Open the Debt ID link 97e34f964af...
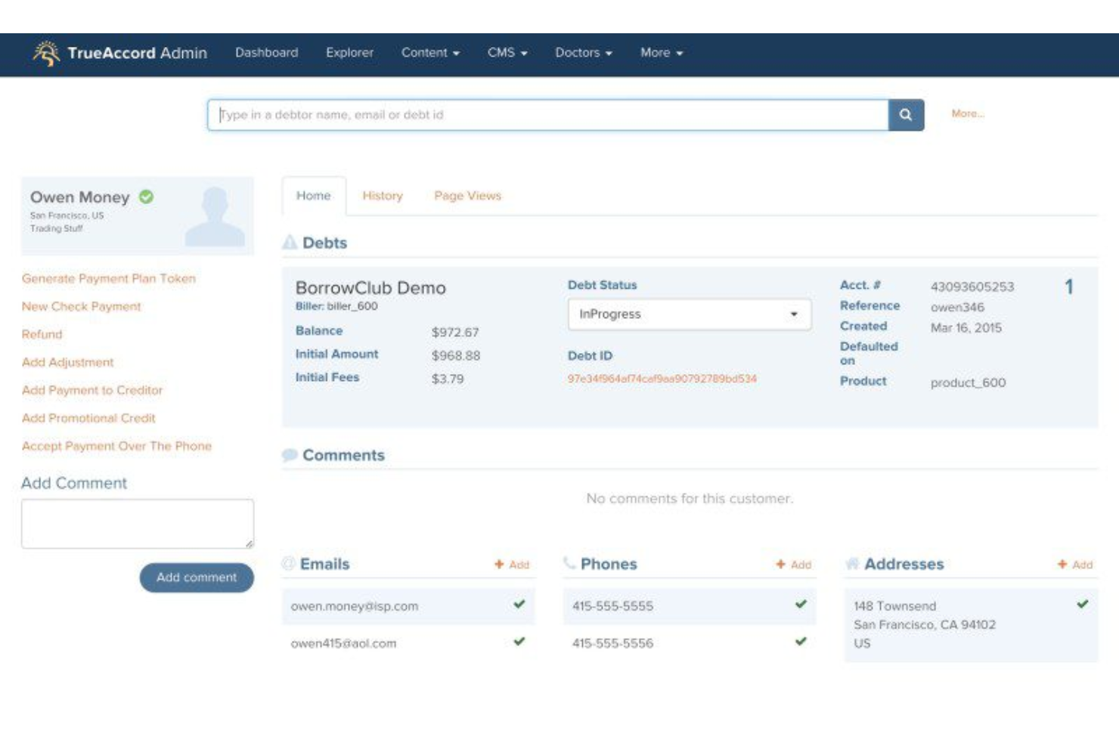Image resolution: width=1119 pixels, height=746 pixels. coord(662,379)
